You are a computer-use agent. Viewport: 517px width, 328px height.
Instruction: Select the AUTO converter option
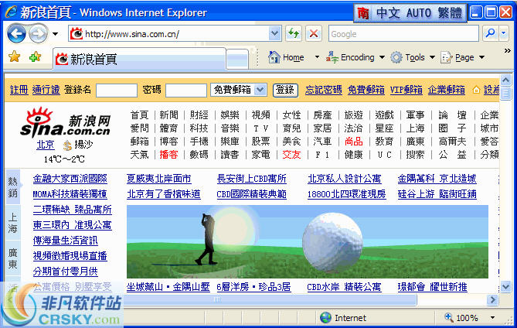coord(418,13)
